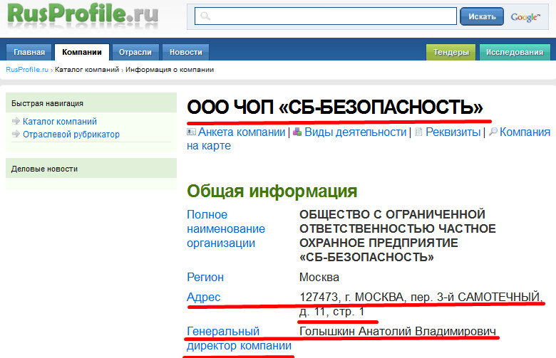Click Каталог компаний in the breadcrumb
This screenshot has height=358, width=556.
point(87,70)
